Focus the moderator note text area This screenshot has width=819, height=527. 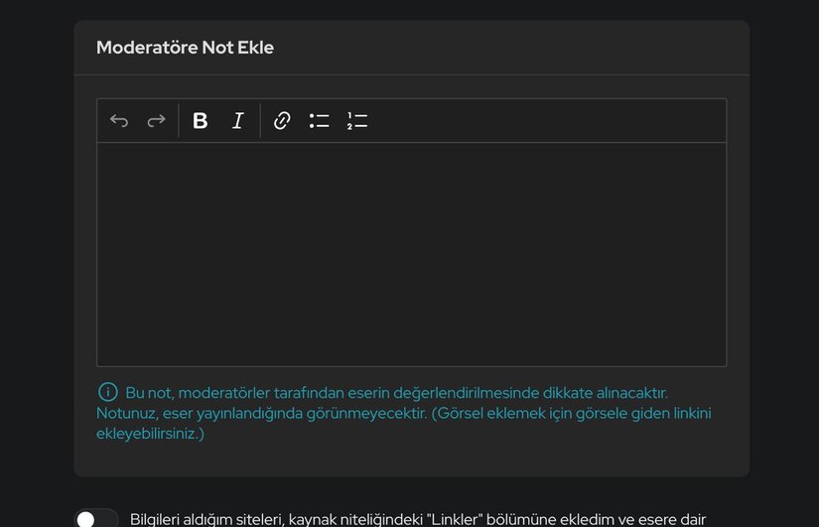point(411,253)
